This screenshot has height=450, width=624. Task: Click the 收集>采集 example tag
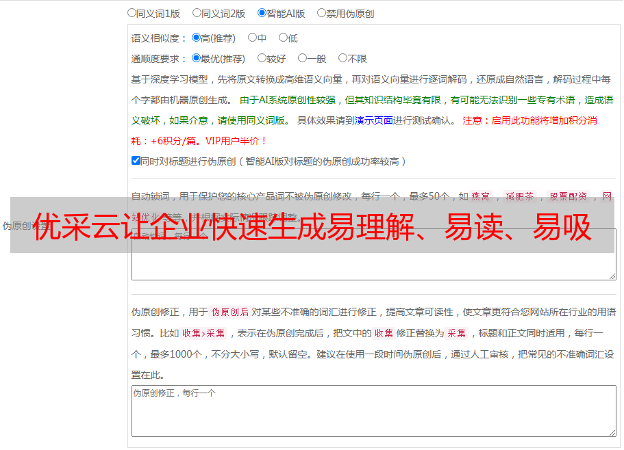203,333
